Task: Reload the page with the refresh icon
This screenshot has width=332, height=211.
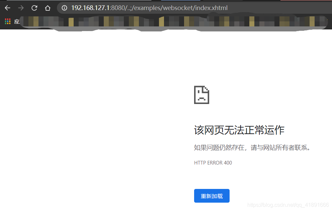Action: click(34, 8)
